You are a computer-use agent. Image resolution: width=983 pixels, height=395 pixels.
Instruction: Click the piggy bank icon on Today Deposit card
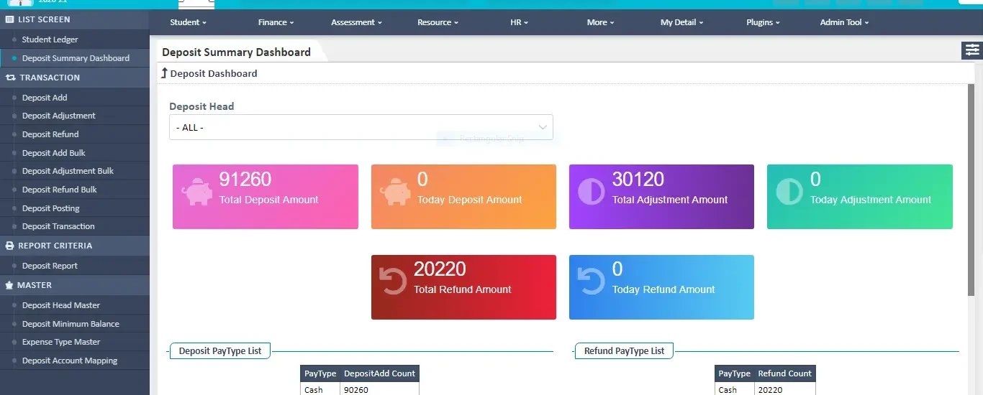(x=395, y=192)
